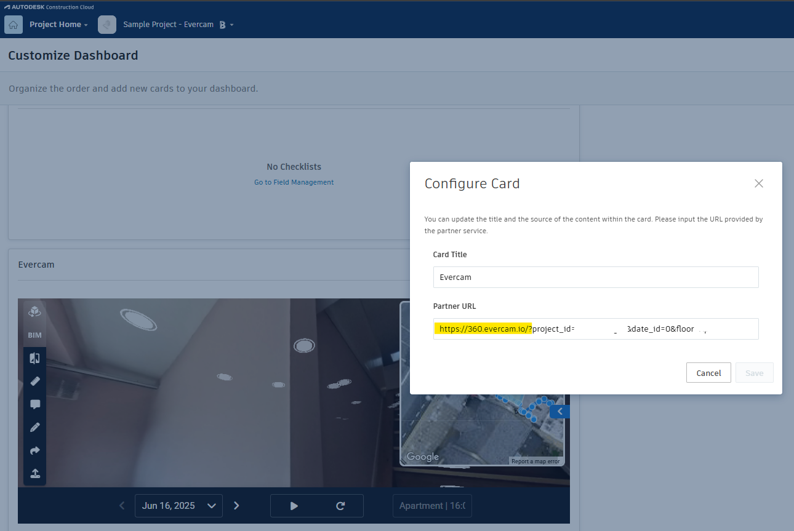This screenshot has height=531, width=794.
Task: Click the Partner URL label
Action: coord(455,306)
